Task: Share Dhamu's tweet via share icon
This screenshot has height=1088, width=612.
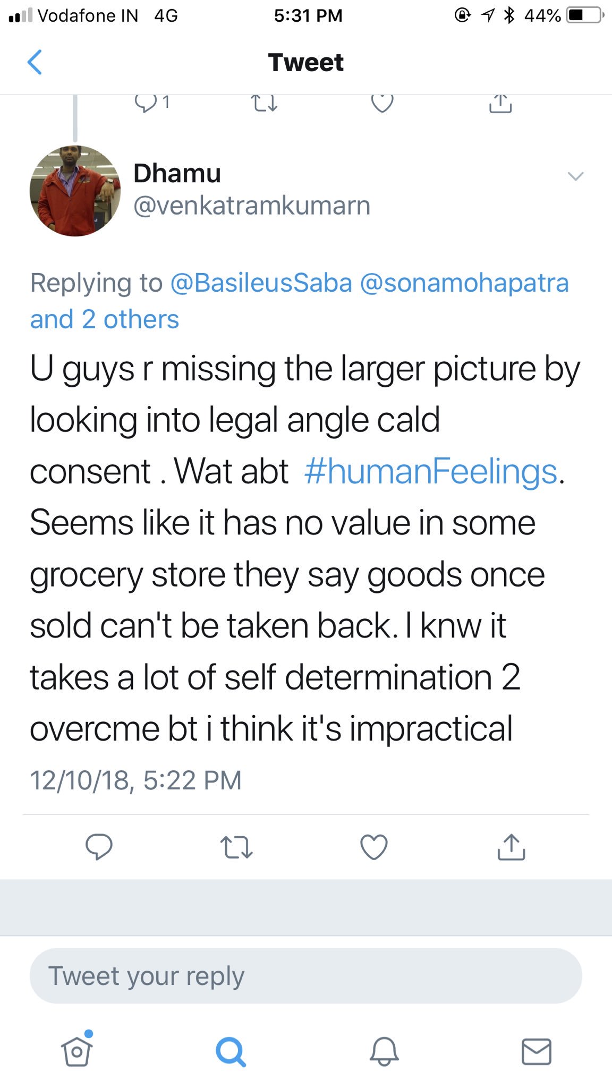Action: coord(511,847)
